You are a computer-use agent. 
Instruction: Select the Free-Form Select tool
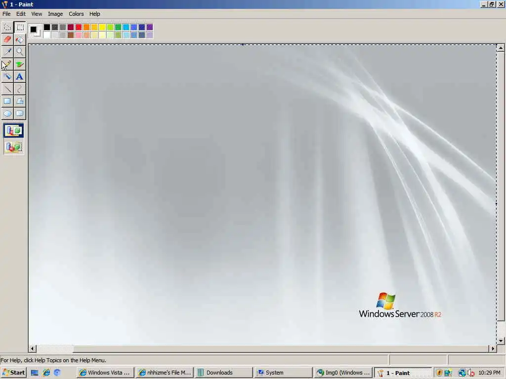click(7, 28)
